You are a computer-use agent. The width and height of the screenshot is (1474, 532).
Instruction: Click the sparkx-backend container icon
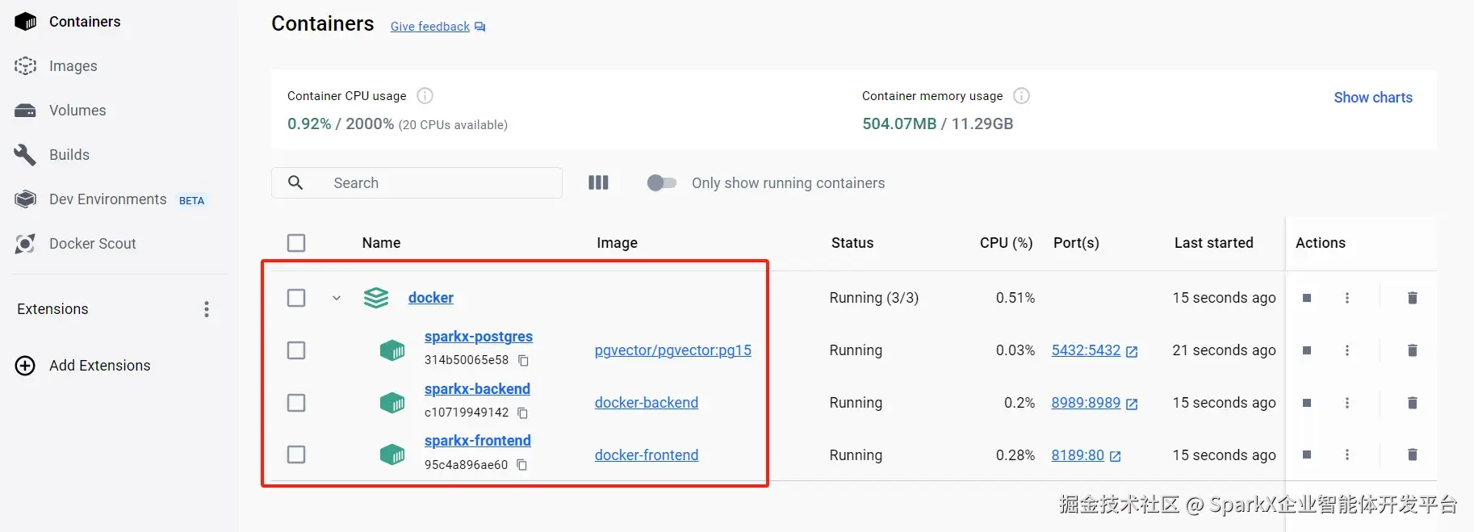[392, 403]
